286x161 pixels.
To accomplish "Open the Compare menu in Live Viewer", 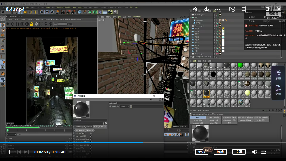I will pos(39,20).
